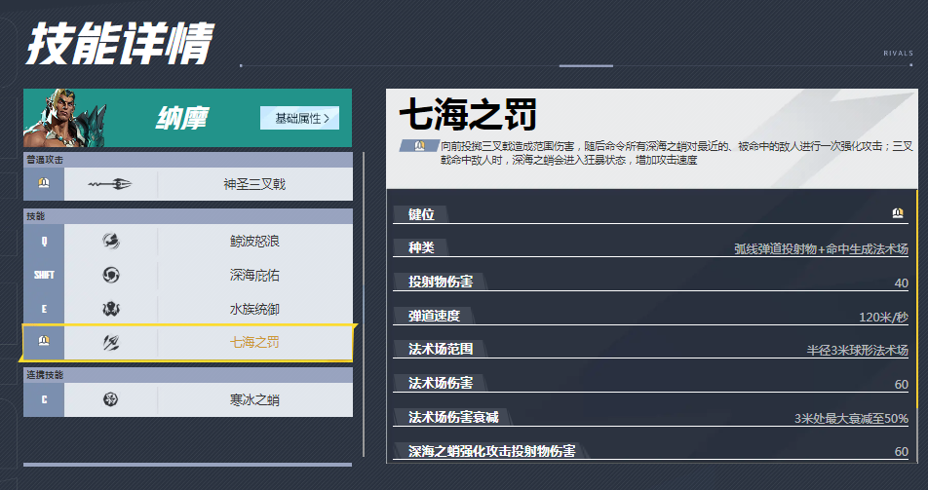The image size is (928, 490).
Task: Open the 寒冰之蛸 skill by name
Action: (253, 399)
